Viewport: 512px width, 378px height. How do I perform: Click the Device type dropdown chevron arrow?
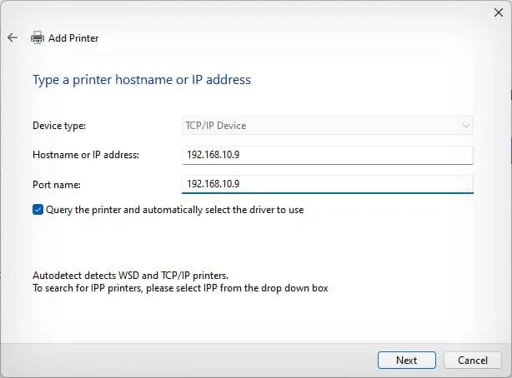point(465,126)
